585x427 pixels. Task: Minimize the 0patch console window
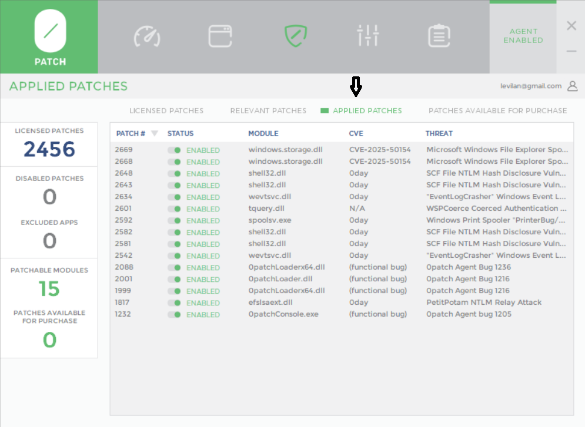point(571,51)
